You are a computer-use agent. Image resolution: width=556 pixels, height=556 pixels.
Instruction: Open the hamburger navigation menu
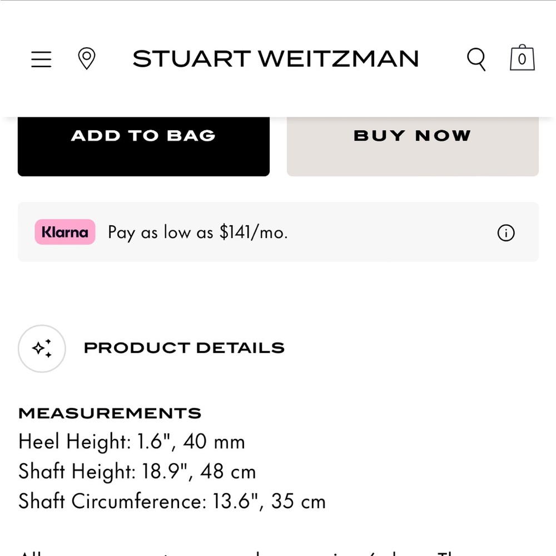click(x=41, y=59)
